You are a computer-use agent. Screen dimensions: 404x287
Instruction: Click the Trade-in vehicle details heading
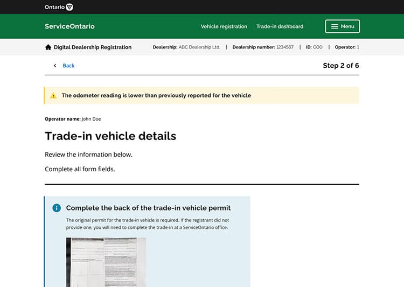[110, 136]
